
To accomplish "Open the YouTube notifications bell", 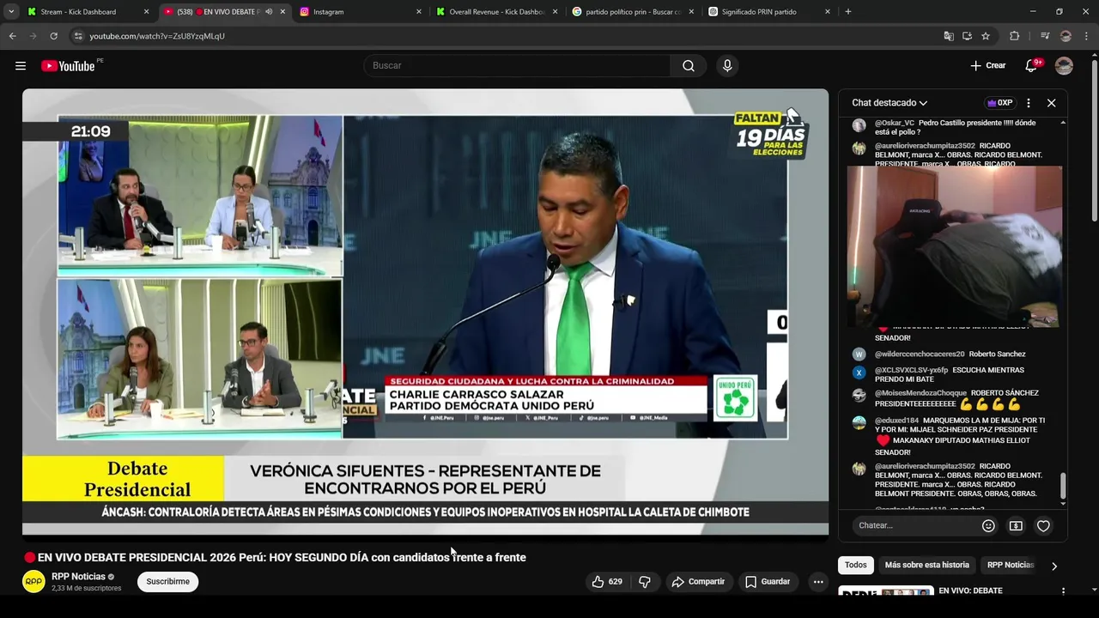I will click(1031, 66).
